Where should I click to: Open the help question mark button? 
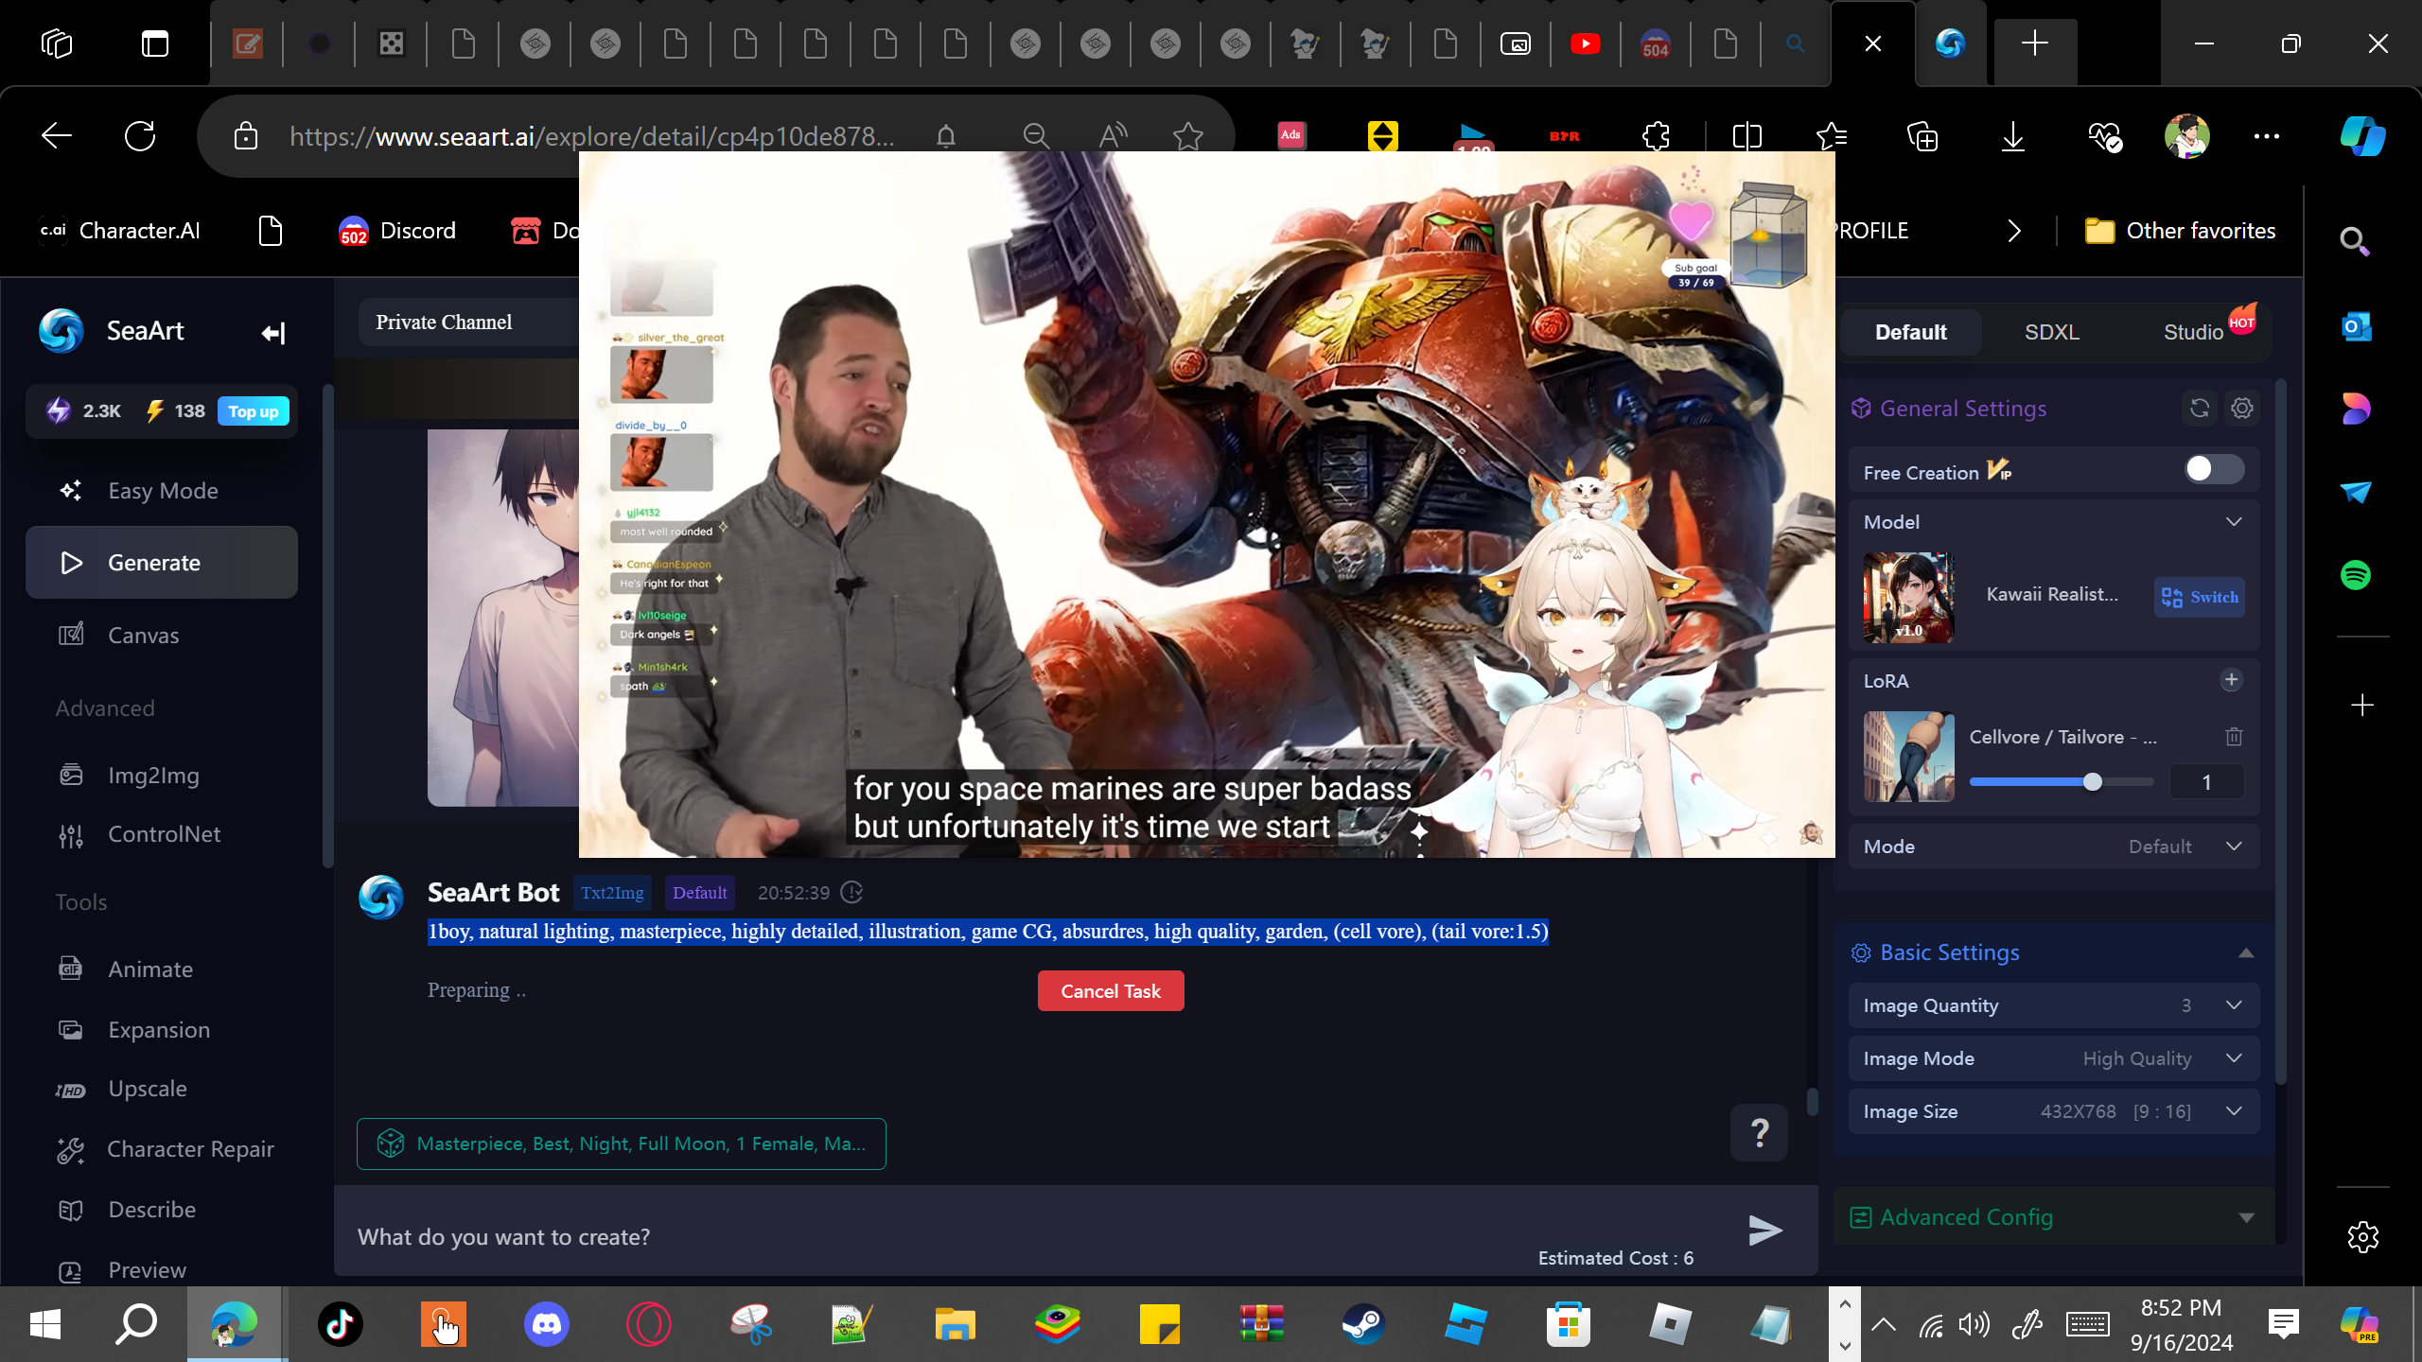pos(1759,1132)
